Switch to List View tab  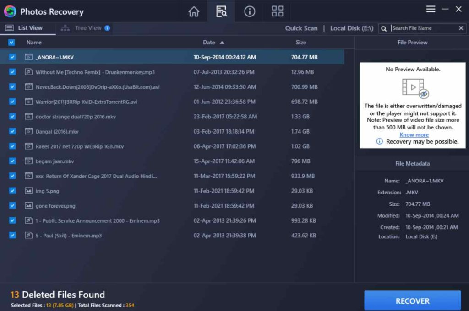point(27,28)
